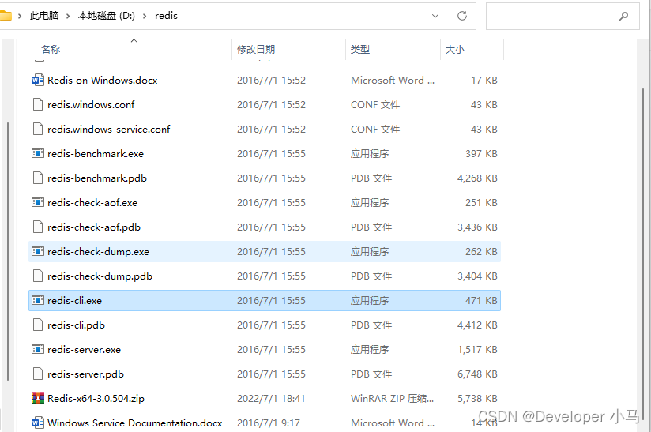Click the application icon of redis-cli.exe
This screenshot has height=432, width=651.
[x=38, y=300]
